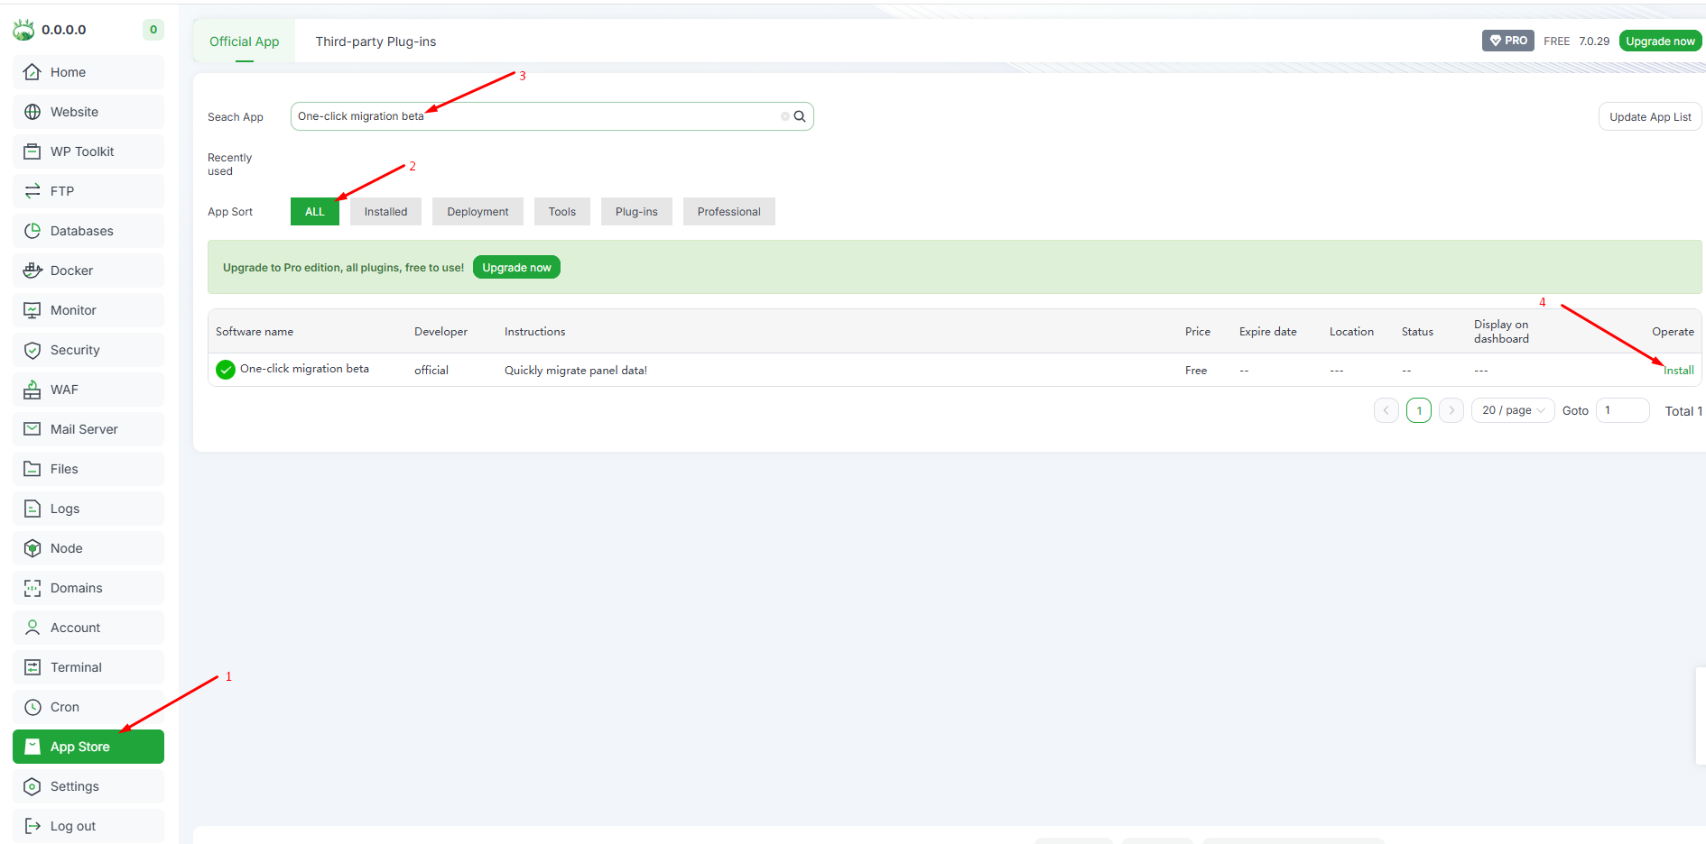The width and height of the screenshot is (1706, 844).
Task: Open Mail Server in sidebar
Action: click(x=84, y=429)
